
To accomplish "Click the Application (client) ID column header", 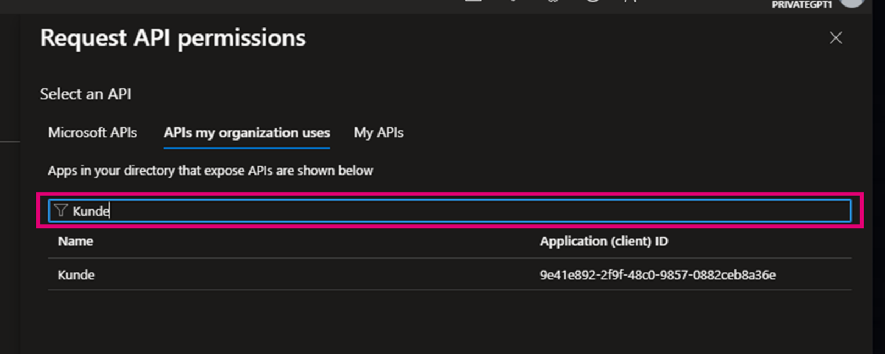I will [604, 241].
